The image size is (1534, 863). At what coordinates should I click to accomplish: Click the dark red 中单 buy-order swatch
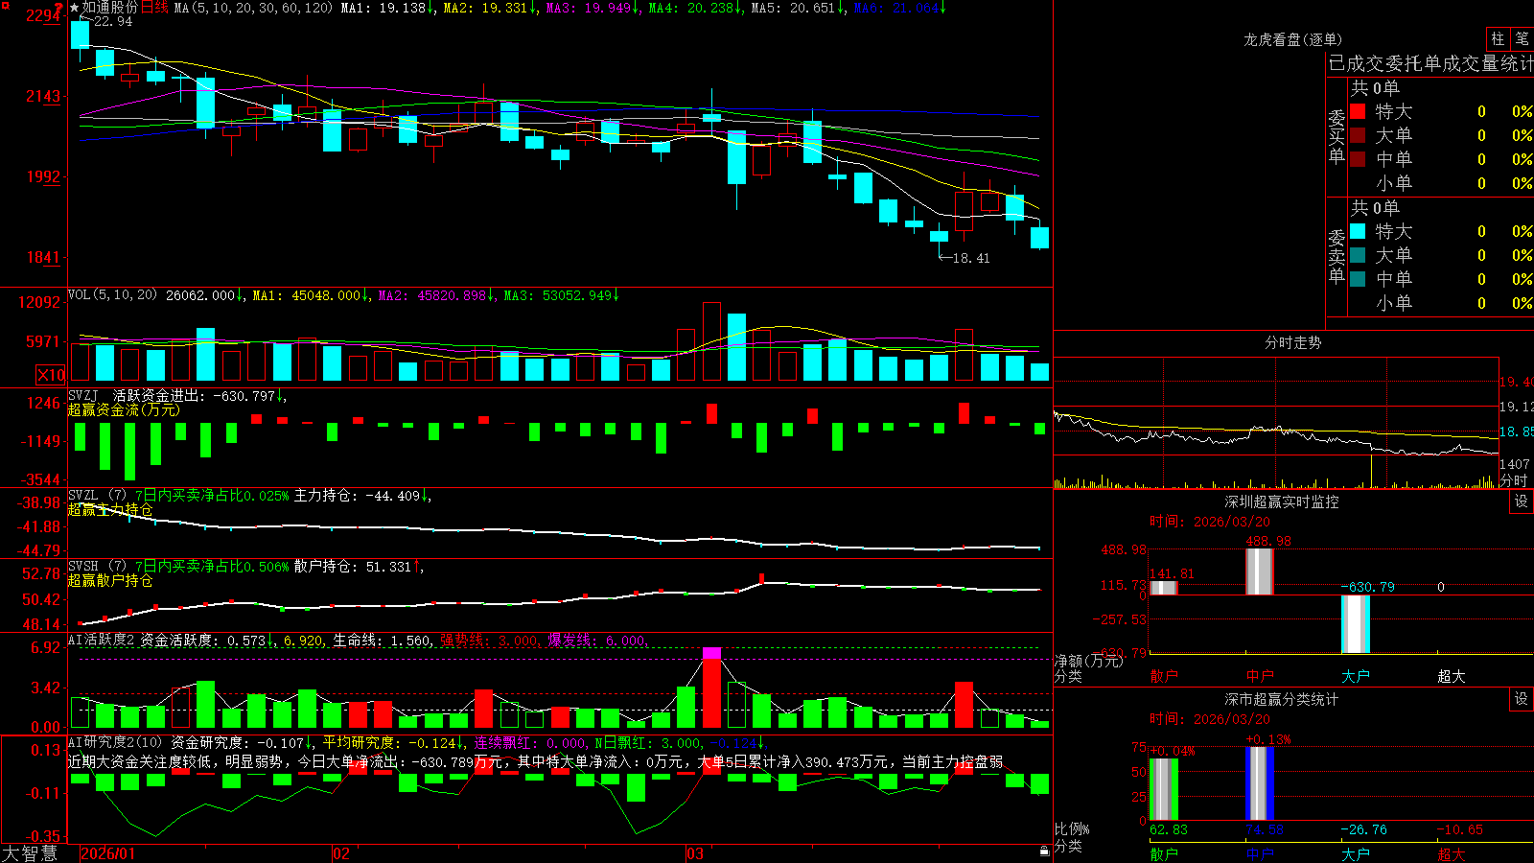[x=1358, y=158]
